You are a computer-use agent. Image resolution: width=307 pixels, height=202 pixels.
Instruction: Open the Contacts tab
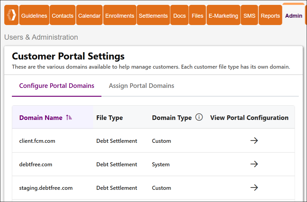point(62,16)
